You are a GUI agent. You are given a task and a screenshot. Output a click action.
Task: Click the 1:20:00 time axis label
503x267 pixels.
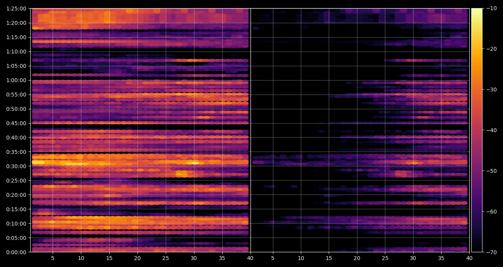pos(16,23)
